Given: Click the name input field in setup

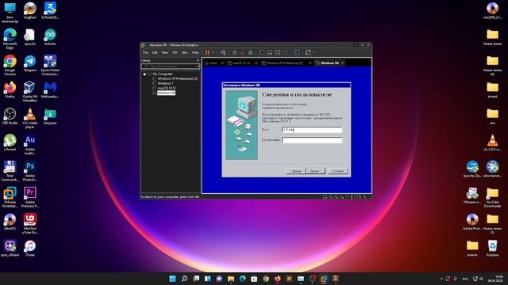Looking at the screenshot, I should tap(312, 130).
